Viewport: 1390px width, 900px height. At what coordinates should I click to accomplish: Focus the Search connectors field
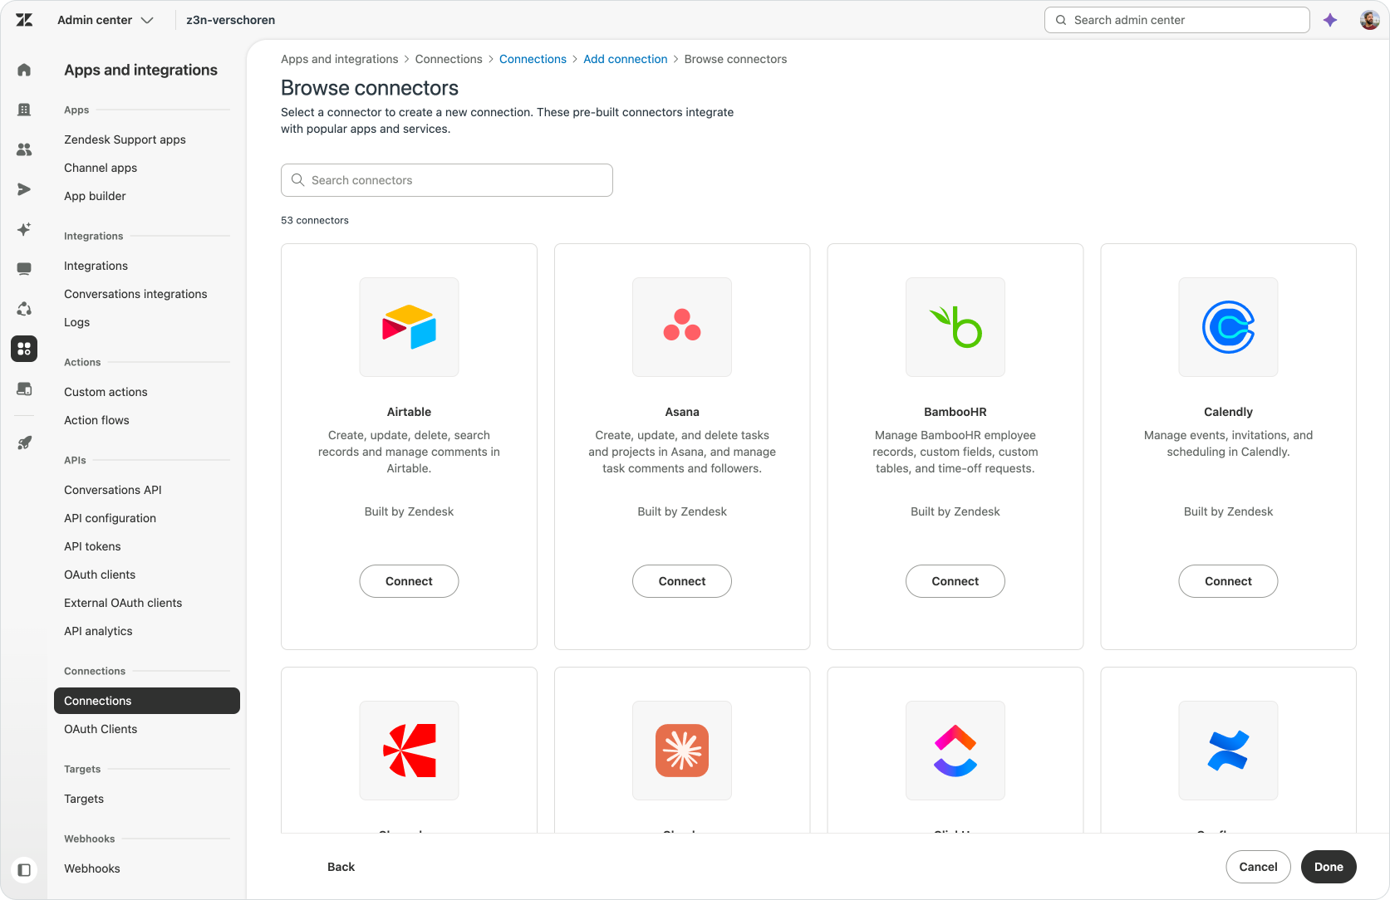pos(447,180)
